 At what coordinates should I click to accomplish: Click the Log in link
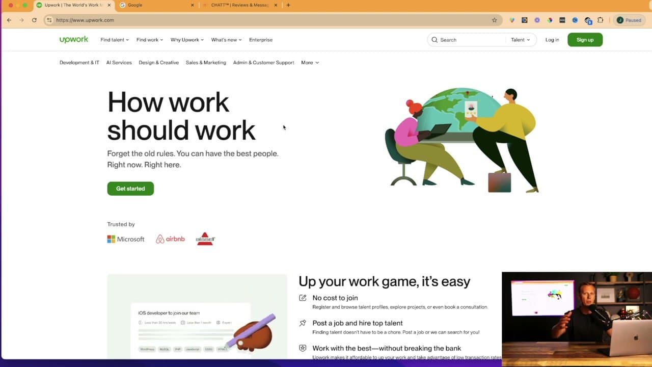(552, 39)
